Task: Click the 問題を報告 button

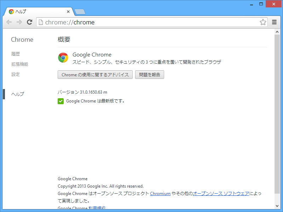Action: (149, 75)
